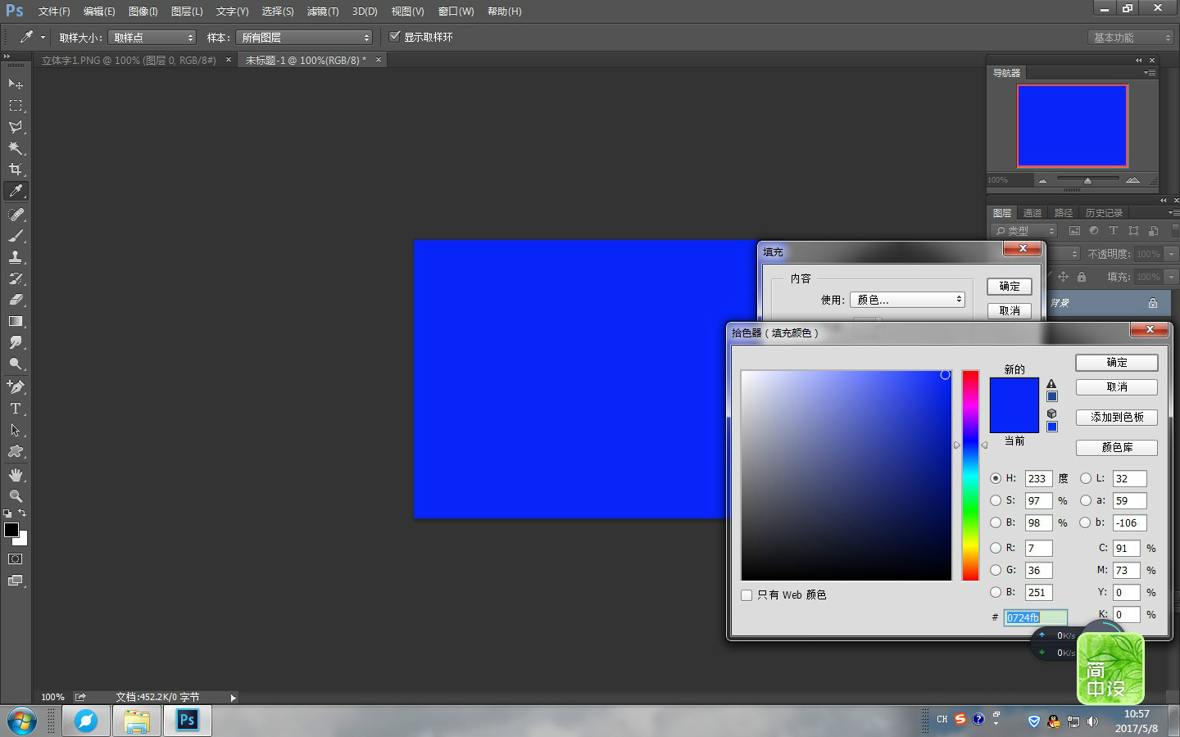Select the Path Selection tool
Screen dimensions: 1180x737
click(16, 429)
